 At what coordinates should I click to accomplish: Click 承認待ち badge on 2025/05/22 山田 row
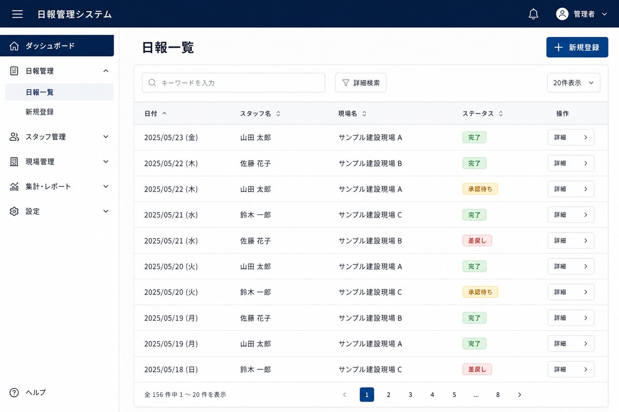(x=480, y=189)
